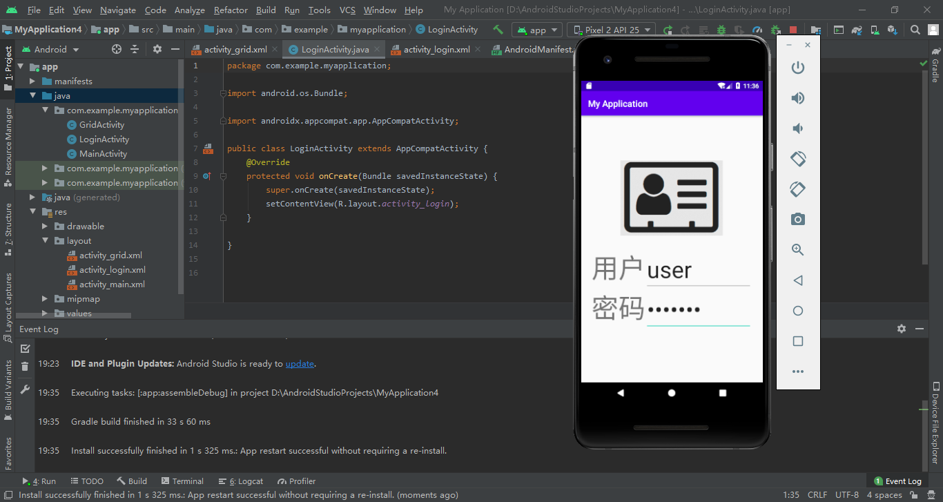
Task: Open the 6: Logcat tool window
Action: (x=241, y=481)
